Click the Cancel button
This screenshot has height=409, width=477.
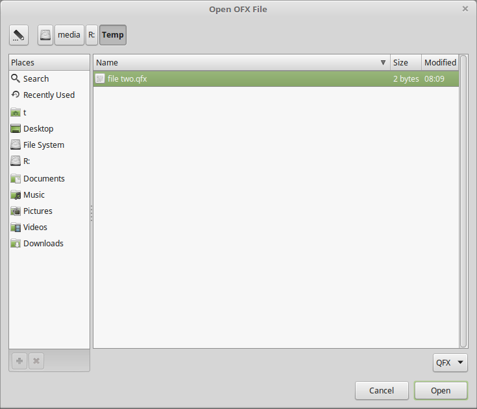coord(382,390)
